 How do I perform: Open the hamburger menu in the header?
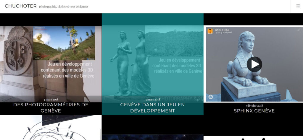coord(298,6)
